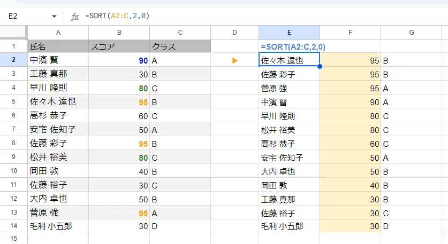Screen dimensions: 448x244
Task: Select row 1 header
Action: pyautogui.click(x=13, y=46)
